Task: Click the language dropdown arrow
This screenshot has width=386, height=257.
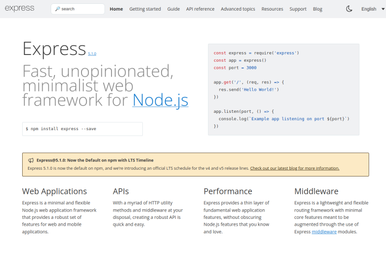Action: (383, 9)
